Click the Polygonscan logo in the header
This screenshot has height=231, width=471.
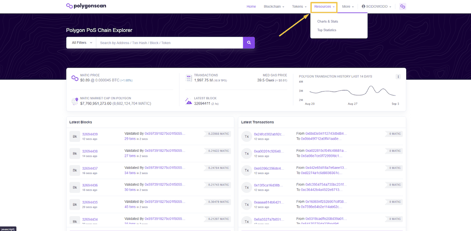[x=86, y=6]
